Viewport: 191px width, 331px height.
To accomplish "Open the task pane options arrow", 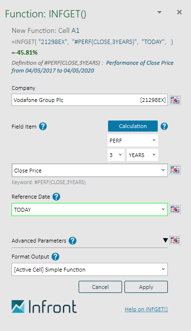I will [x=160, y=12].
